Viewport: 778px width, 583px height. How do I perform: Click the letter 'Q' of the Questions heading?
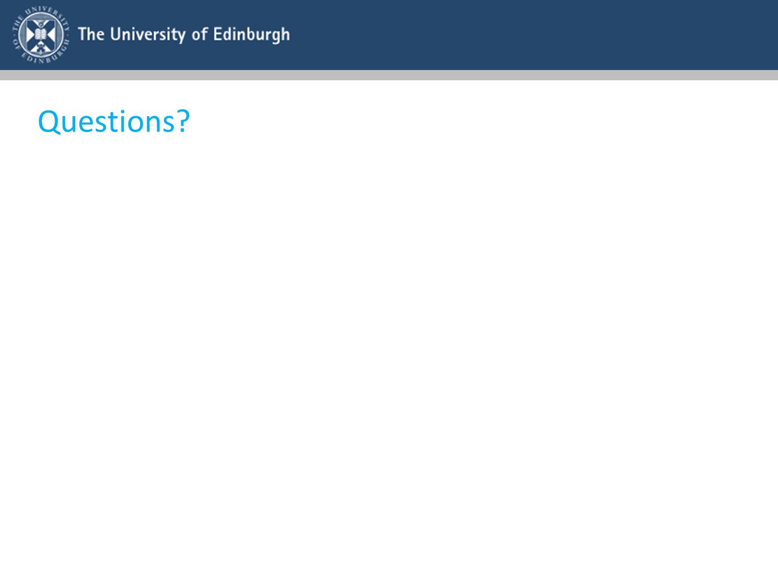[49, 122]
